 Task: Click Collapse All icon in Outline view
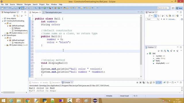pos(162,51)
